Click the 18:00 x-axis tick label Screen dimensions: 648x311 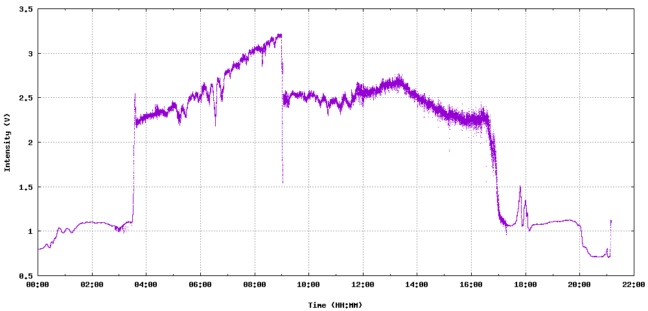[x=526, y=284]
